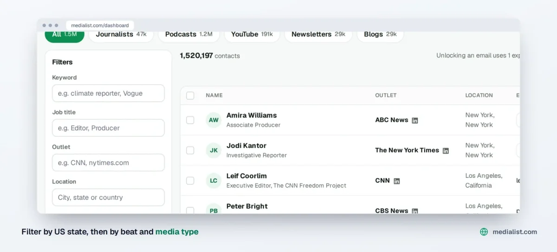Screen dimensions: 557x252
Task: Open Peter Bright contact name
Action: [247, 206]
